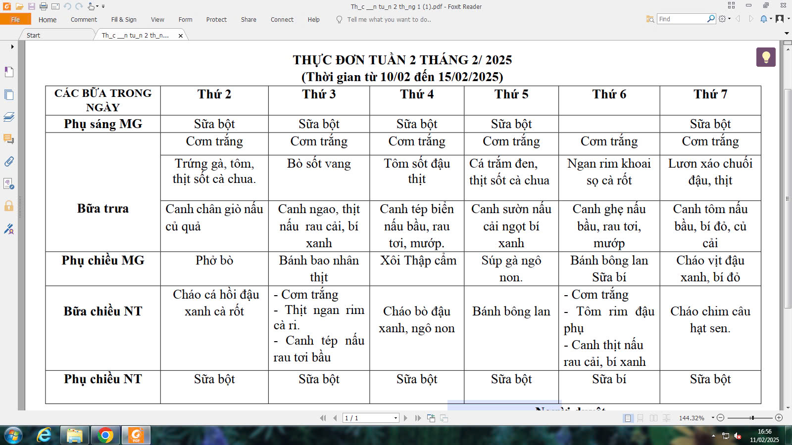Switch to the Start tab
Screen dimensions: 792x445
[x=33, y=36]
